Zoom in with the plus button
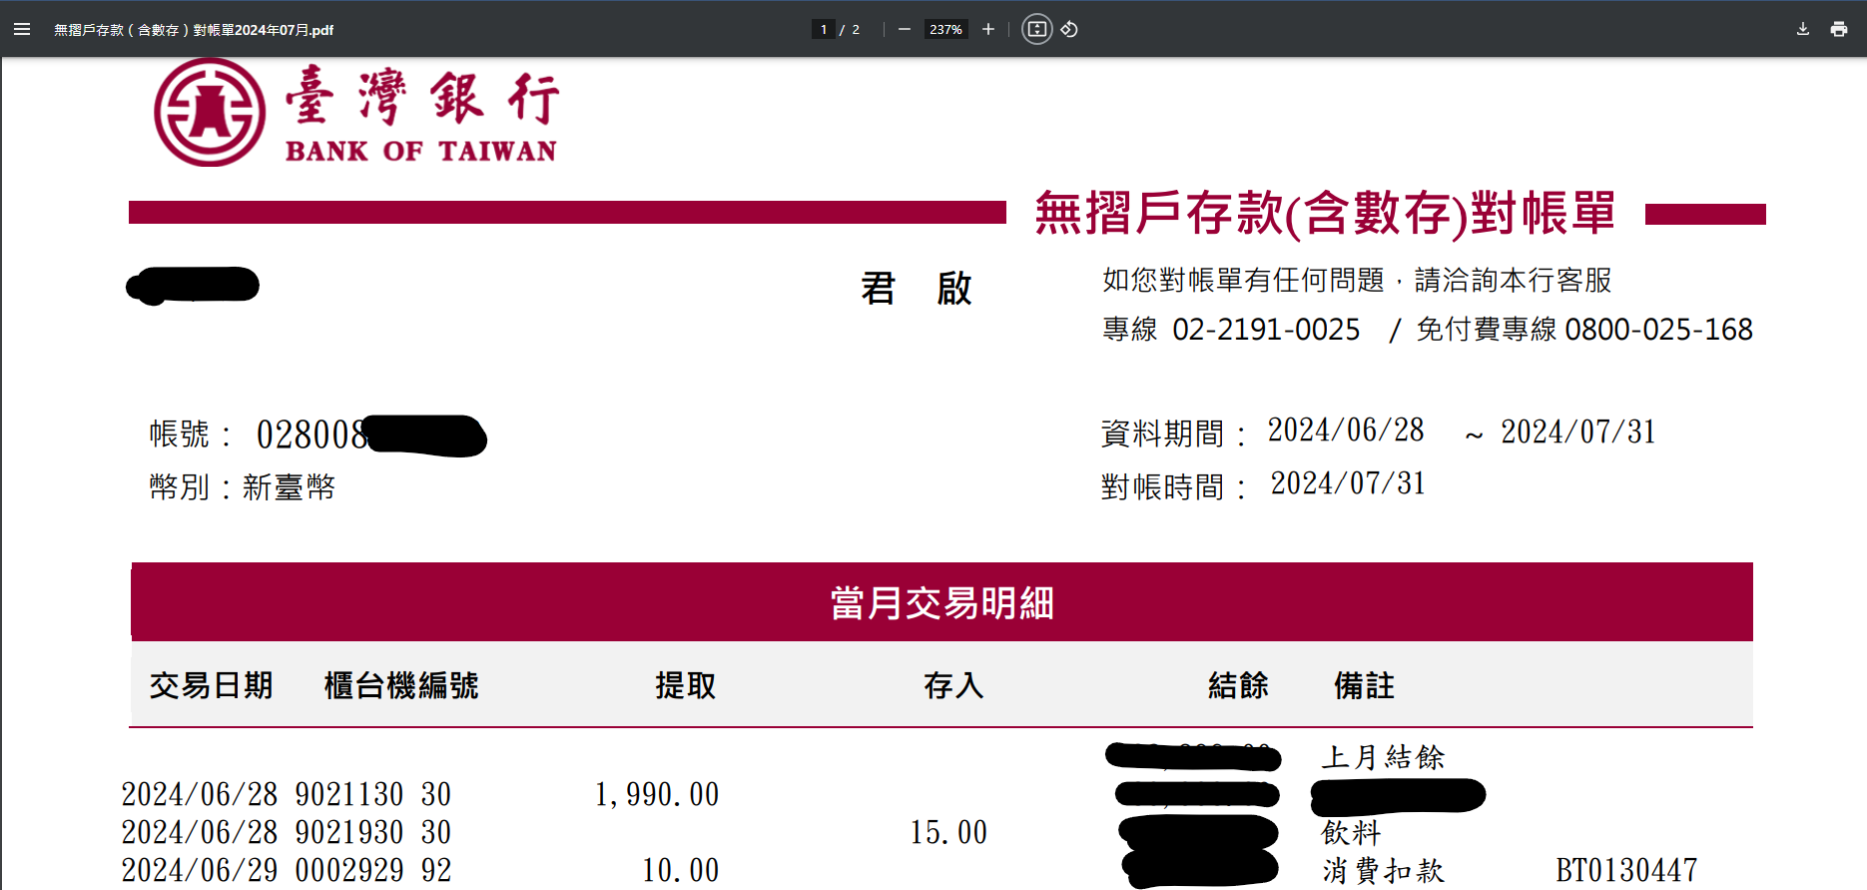Viewport: 1867px width, 890px height. 988,29
